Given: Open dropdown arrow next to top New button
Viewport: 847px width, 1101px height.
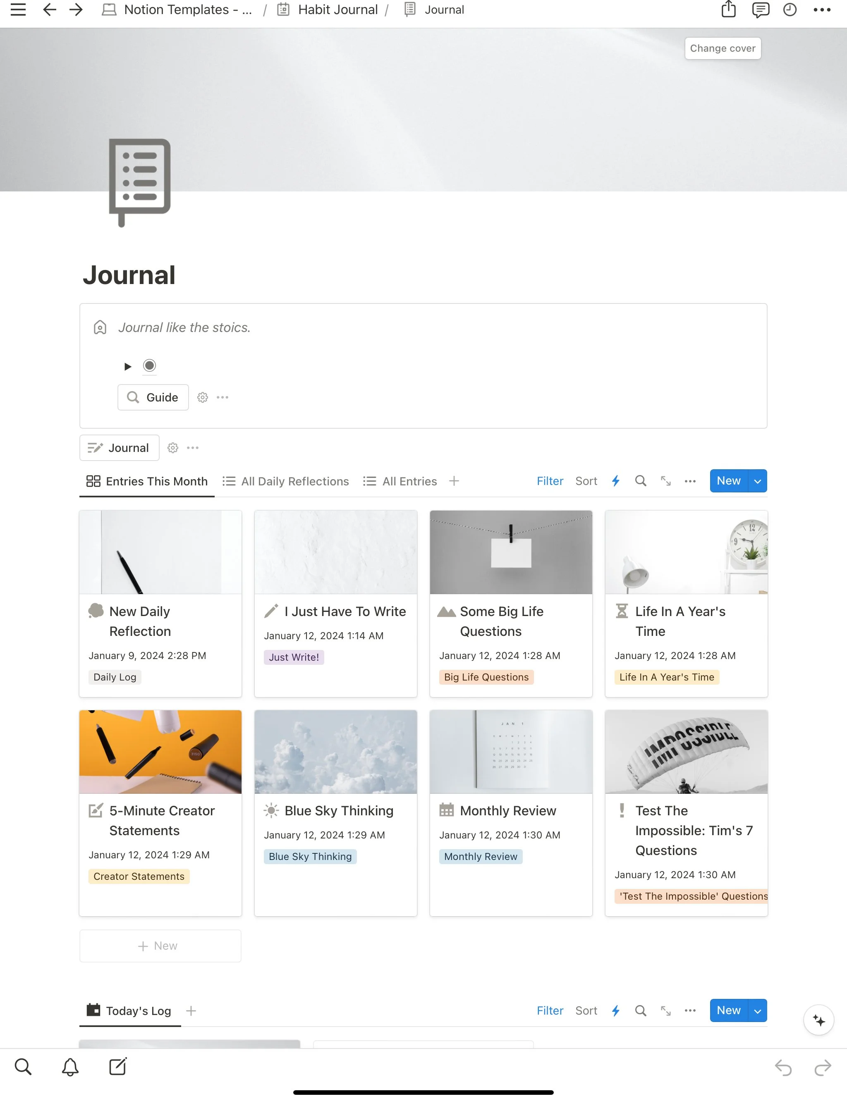Looking at the screenshot, I should click(757, 481).
